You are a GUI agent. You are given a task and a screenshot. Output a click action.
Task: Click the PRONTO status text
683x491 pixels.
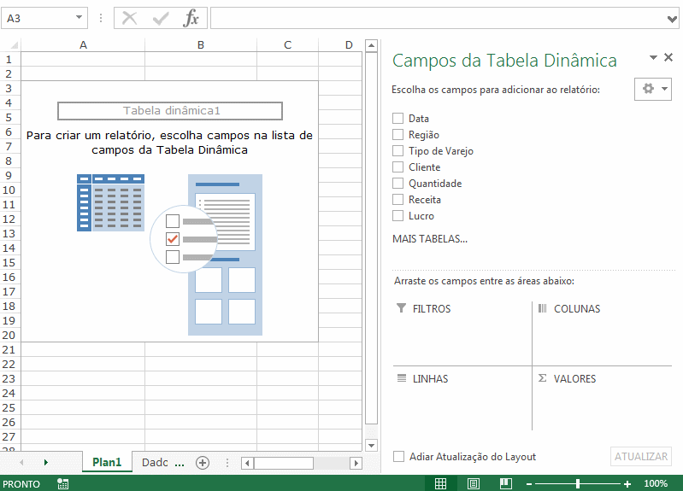pyautogui.click(x=21, y=484)
